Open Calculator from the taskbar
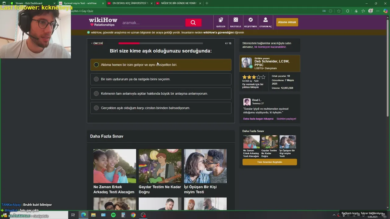Screen dimensions: 390x219 click(x=123, y=215)
